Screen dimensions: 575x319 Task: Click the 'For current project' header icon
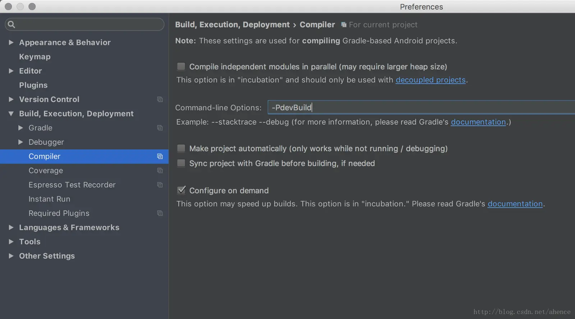344,25
